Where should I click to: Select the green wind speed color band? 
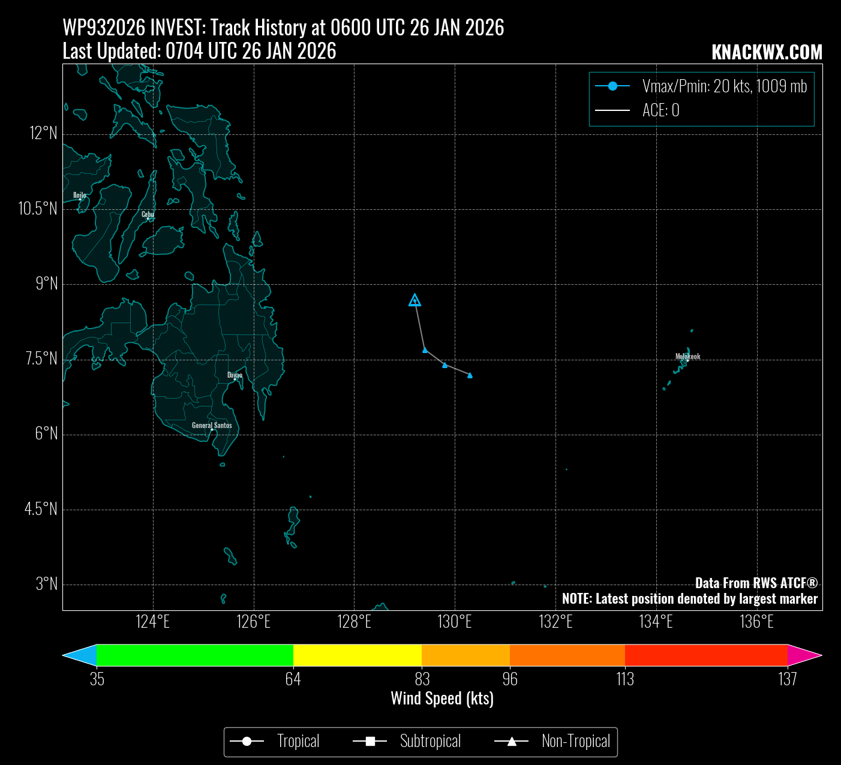click(x=195, y=655)
